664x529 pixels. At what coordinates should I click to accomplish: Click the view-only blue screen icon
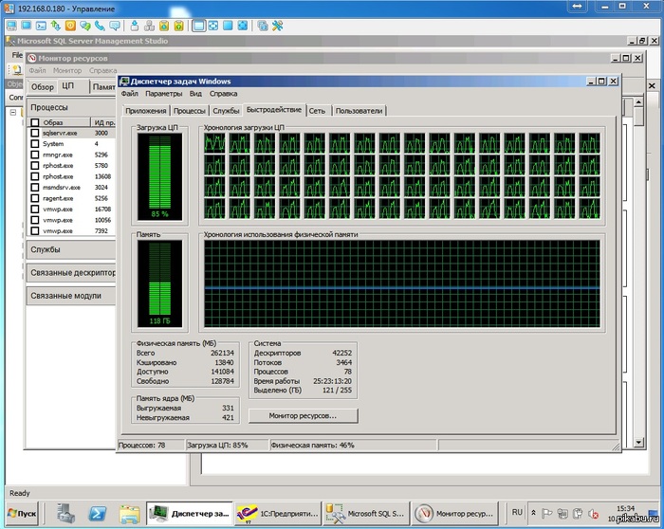point(27,26)
